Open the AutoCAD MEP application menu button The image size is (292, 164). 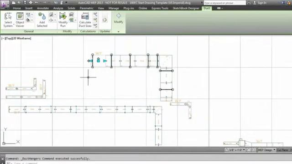tap(5, 5)
